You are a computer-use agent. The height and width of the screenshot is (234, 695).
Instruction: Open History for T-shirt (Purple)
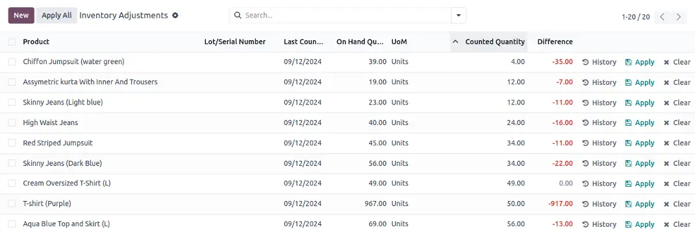click(599, 204)
